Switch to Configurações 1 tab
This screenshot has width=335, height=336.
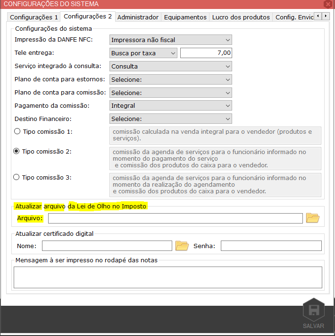point(34,17)
